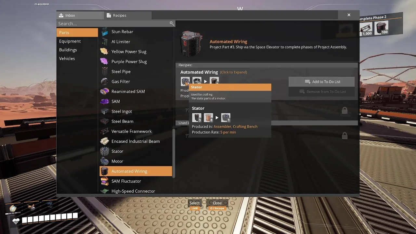Image resolution: width=416 pixels, height=234 pixels.
Task: Click the Encased Industrial Beam icon
Action: point(104,141)
